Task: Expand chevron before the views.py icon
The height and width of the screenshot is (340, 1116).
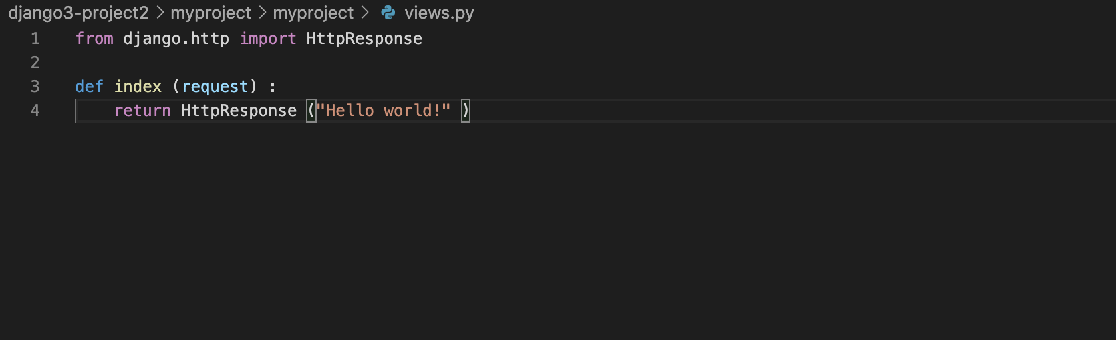Action: coord(364,13)
